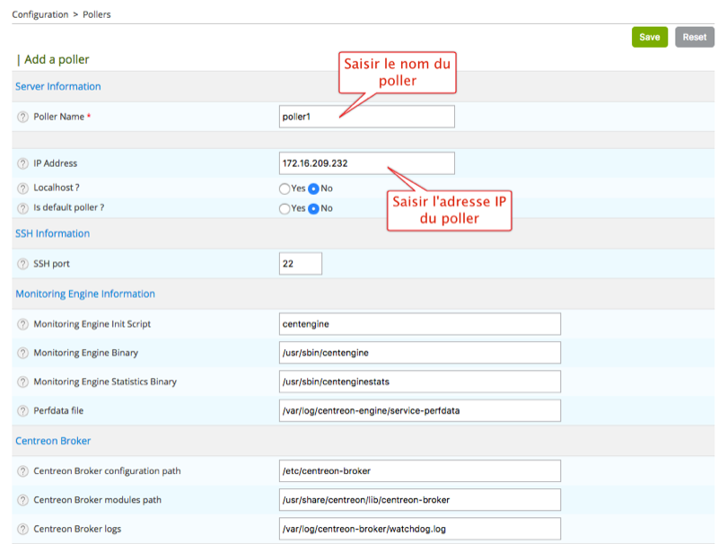Choose Yes for Is default poller

tap(285, 208)
